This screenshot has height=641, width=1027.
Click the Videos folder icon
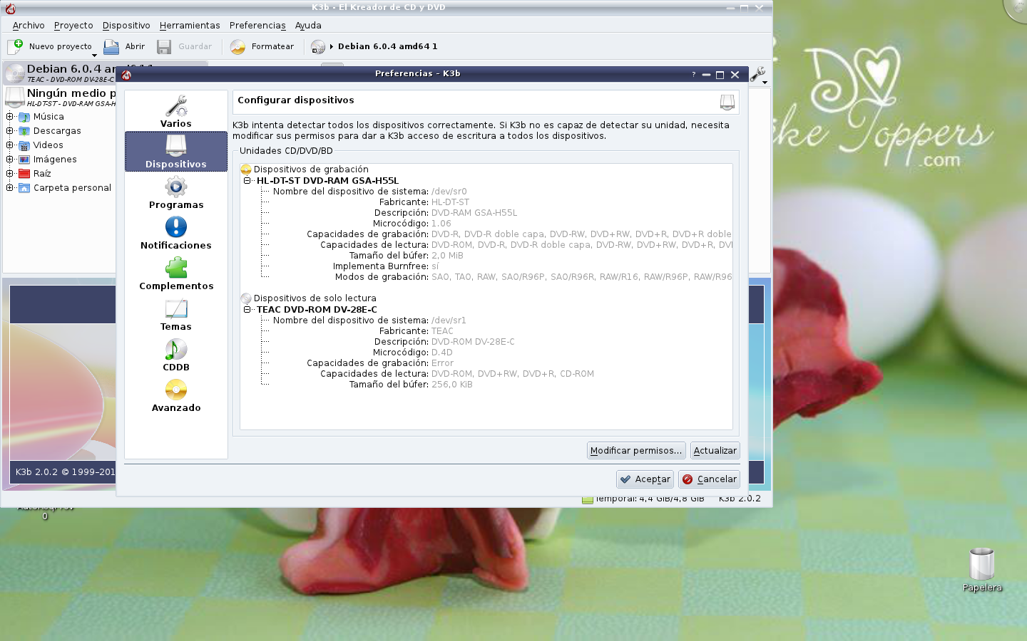click(x=24, y=145)
